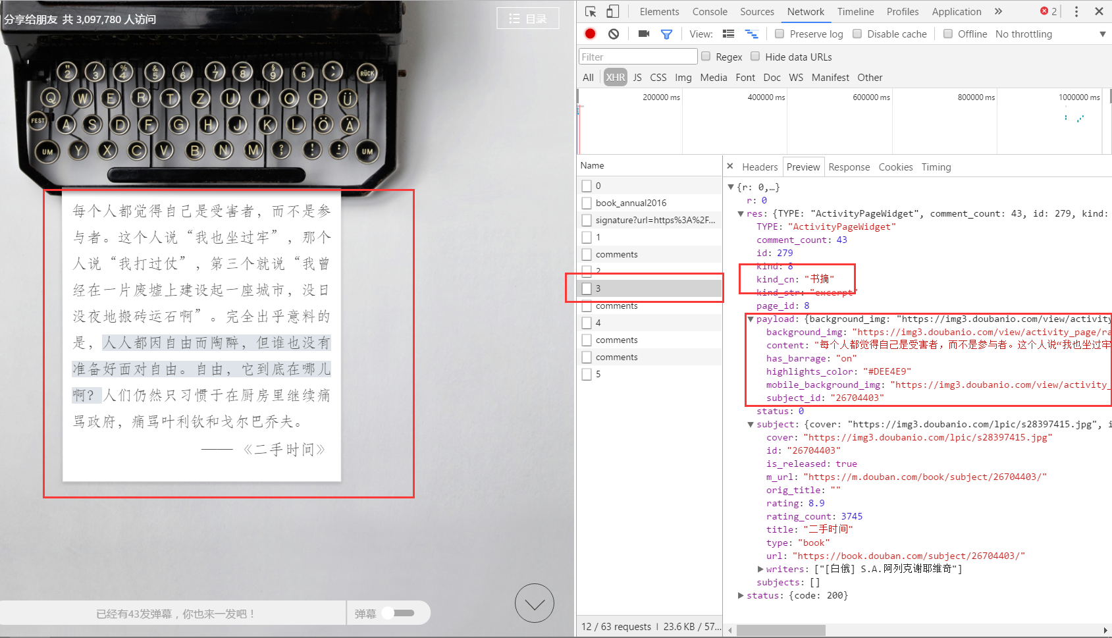Open the Cookies tab
1112x638 pixels.
pos(895,167)
